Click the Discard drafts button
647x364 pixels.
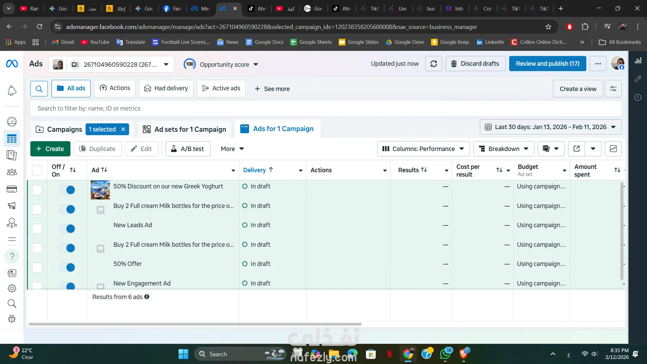click(x=475, y=64)
